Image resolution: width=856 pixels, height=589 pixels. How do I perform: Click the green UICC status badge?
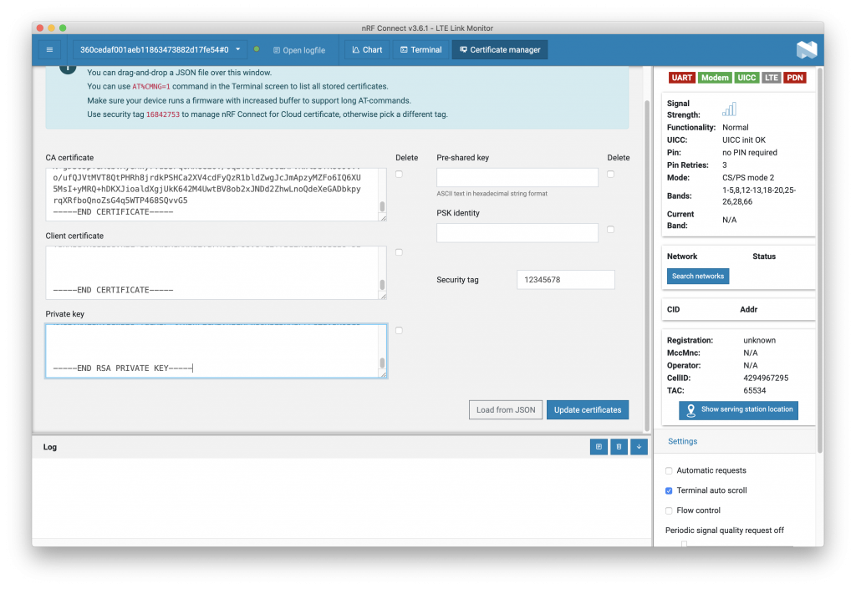[x=746, y=78]
